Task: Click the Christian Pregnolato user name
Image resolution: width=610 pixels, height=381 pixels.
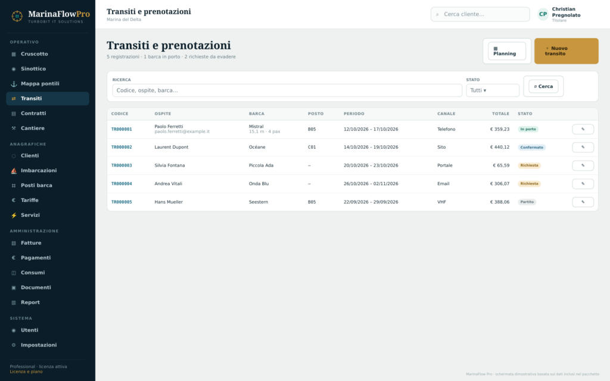Action: [566, 12]
